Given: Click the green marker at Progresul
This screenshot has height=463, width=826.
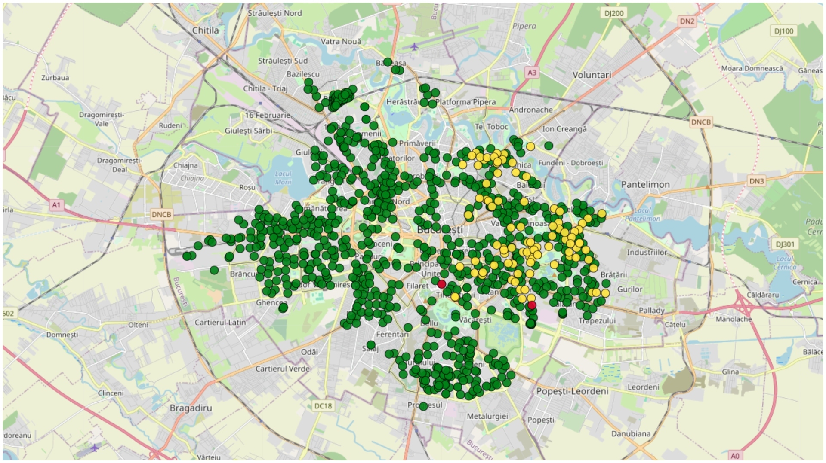Looking at the screenshot, I should (x=423, y=406).
